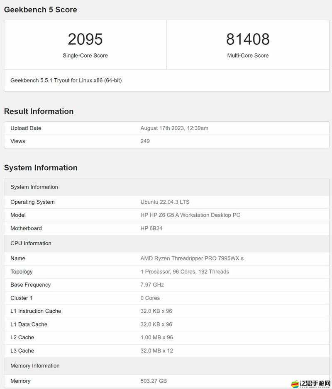This screenshot has width=332, height=389.
Task: Click the Views label
Action: tap(18, 141)
